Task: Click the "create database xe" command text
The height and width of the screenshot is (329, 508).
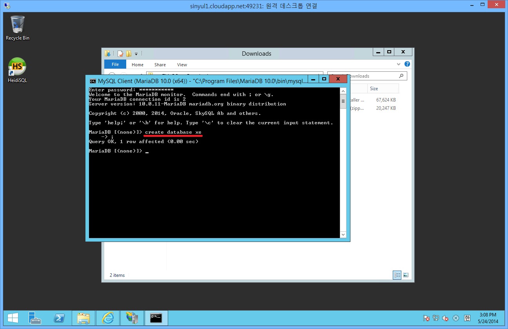Action: click(x=173, y=132)
